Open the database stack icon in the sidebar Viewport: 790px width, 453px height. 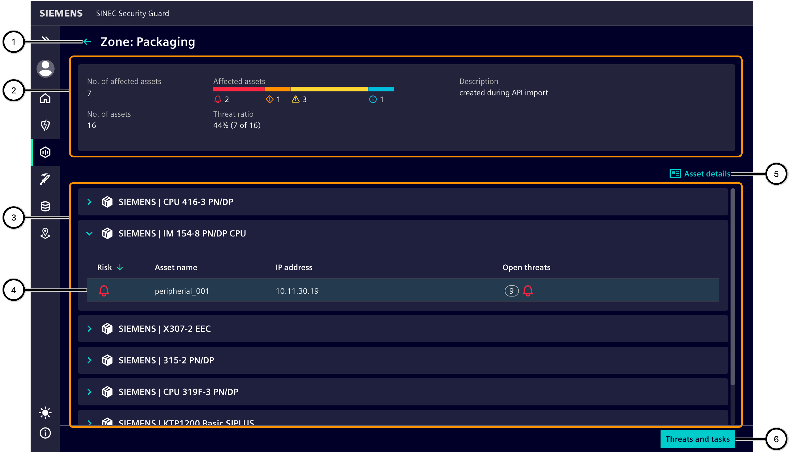45,206
